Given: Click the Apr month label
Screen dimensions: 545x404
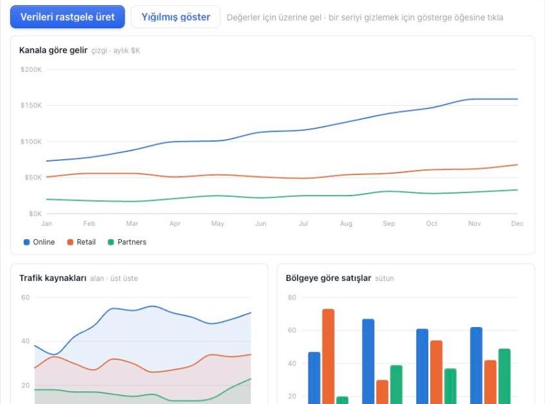Looking at the screenshot, I should point(175,224).
